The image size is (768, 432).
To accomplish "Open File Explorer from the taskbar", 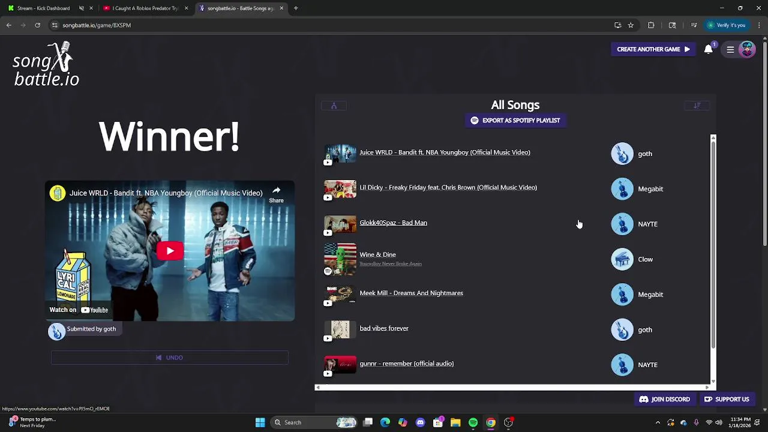I will point(455,422).
